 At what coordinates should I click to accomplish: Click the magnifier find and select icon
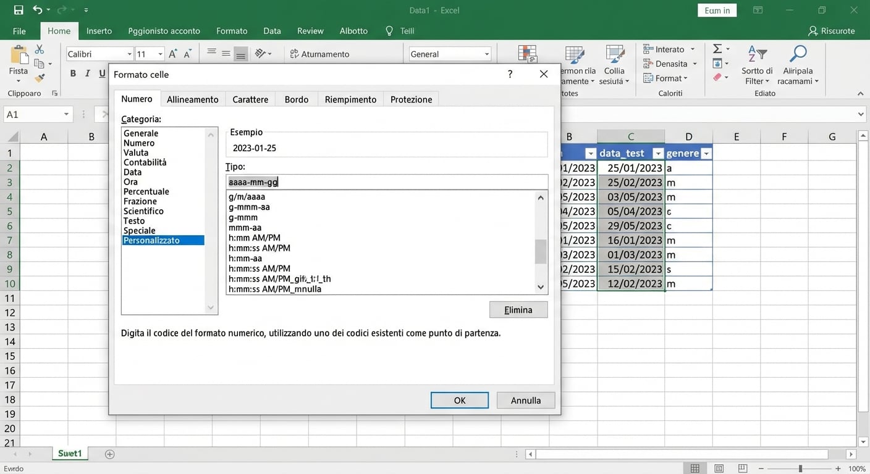798,54
